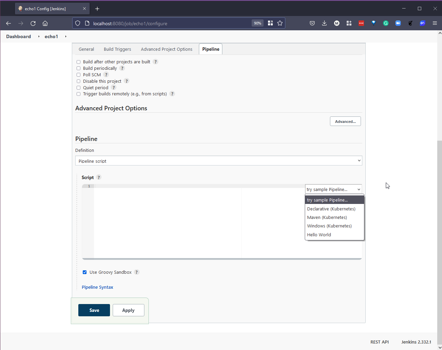This screenshot has height=350, width=442.
Task: Check the Disable this project option
Action: pyautogui.click(x=79, y=81)
